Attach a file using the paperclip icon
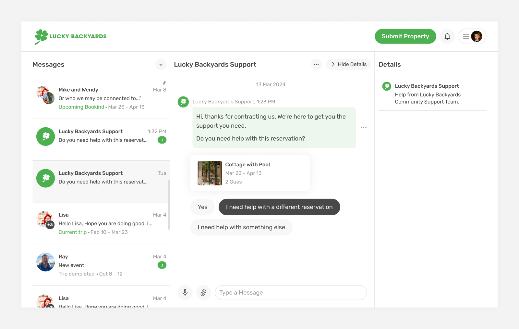This screenshot has height=329, width=519. (204, 292)
